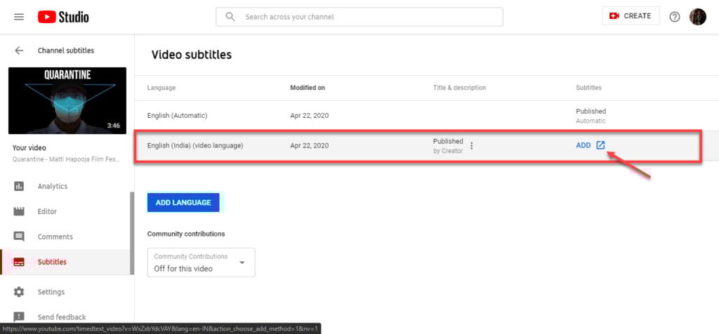
Task: Open Settings in the sidebar
Action: pyautogui.click(x=65, y=292)
